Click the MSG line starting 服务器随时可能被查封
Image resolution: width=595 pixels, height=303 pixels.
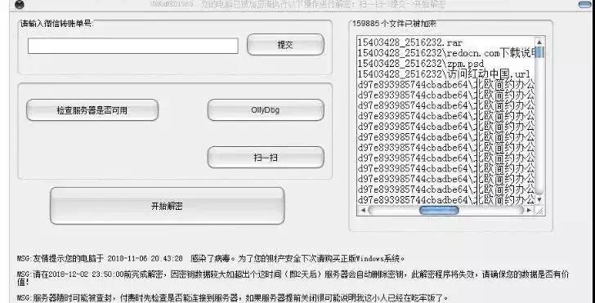[x=233, y=297]
